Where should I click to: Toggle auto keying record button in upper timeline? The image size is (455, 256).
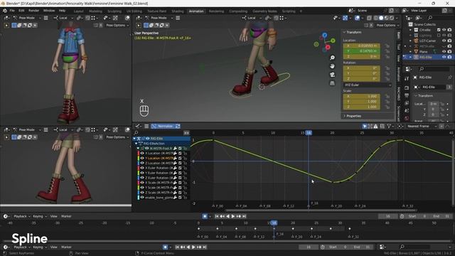(x=205, y=216)
